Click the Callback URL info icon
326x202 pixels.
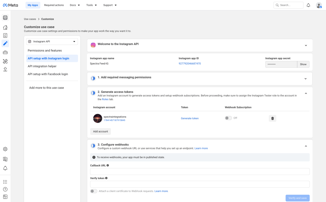[108, 165]
